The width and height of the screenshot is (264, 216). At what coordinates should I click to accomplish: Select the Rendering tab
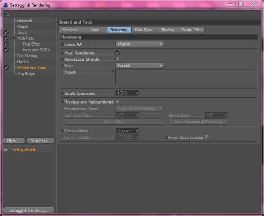[x=119, y=30]
